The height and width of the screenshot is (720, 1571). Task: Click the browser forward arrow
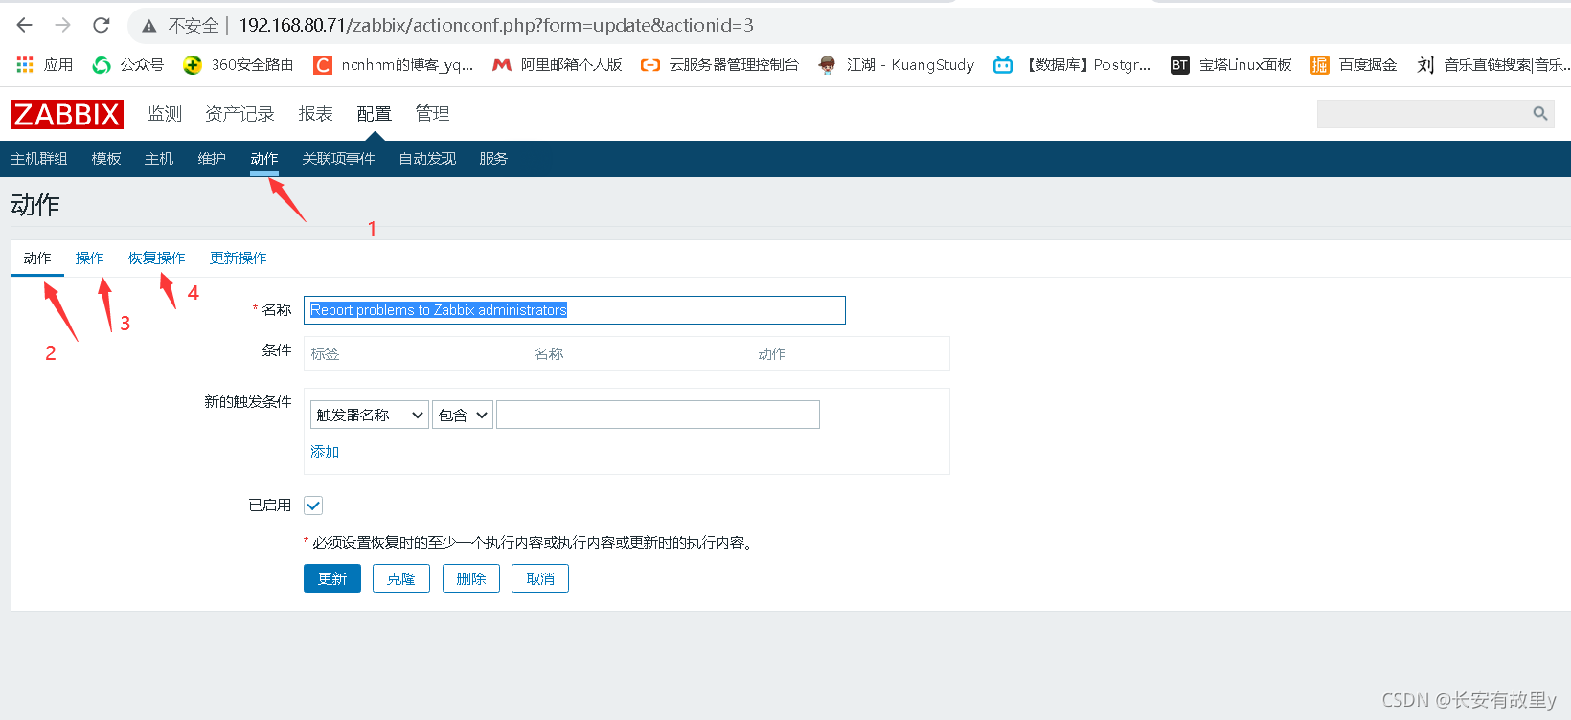tap(63, 25)
